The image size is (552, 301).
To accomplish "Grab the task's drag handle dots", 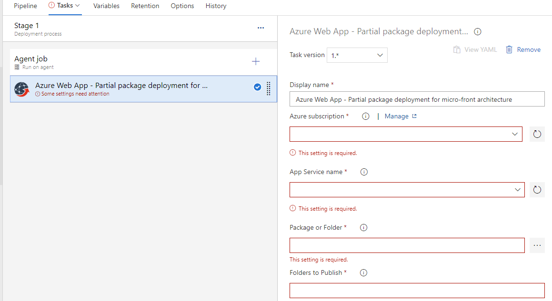I will pyautogui.click(x=268, y=88).
